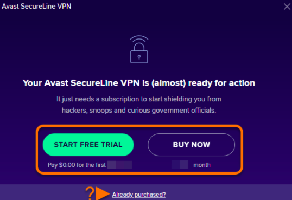Click the blurred price box before 'month'
The width and height of the screenshot is (292, 200).
(180, 165)
